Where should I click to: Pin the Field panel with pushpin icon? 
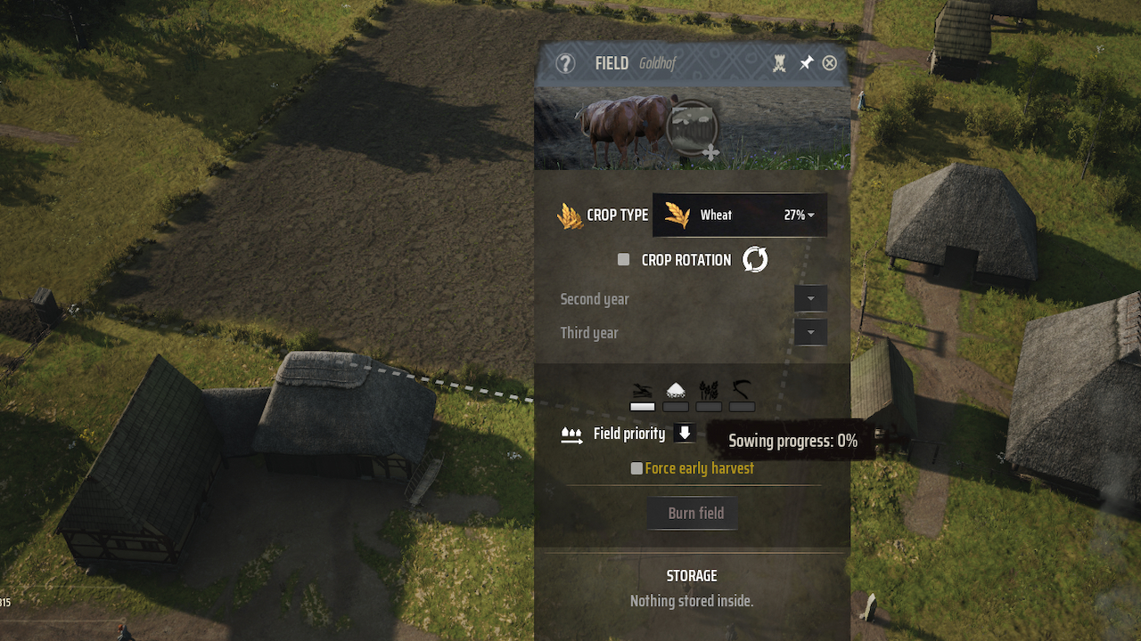point(806,63)
